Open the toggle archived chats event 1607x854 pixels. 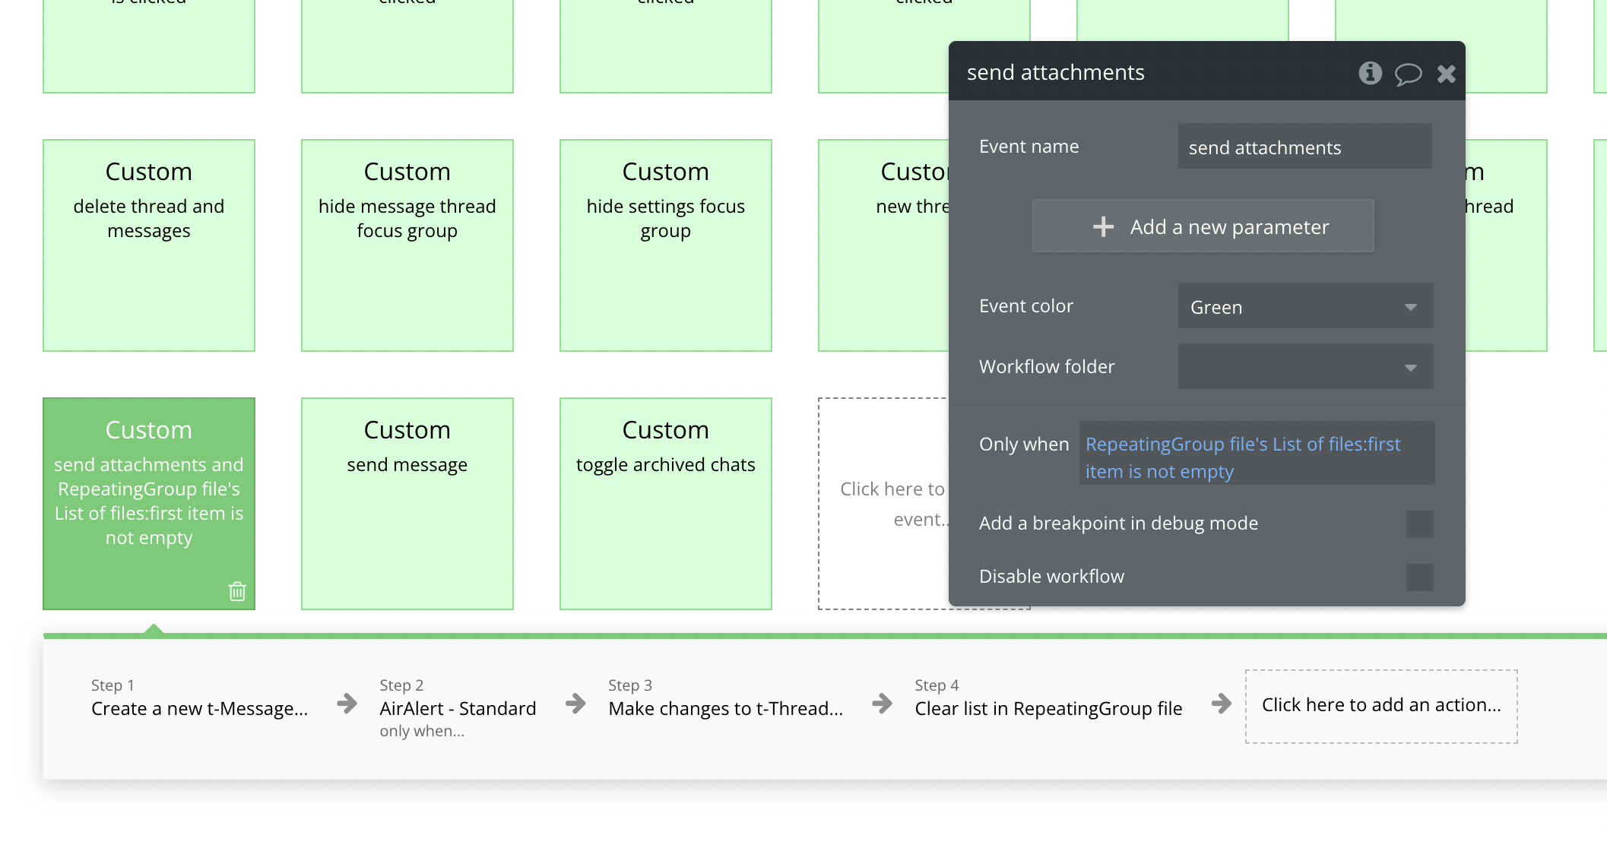click(x=666, y=503)
